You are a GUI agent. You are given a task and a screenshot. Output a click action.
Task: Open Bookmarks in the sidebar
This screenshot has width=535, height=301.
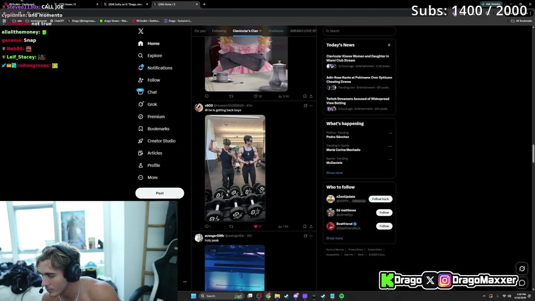click(153, 129)
